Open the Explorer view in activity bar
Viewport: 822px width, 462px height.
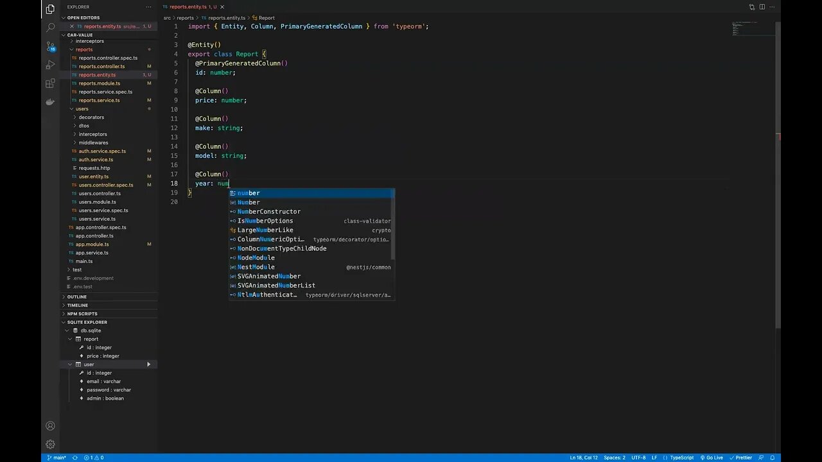point(50,9)
